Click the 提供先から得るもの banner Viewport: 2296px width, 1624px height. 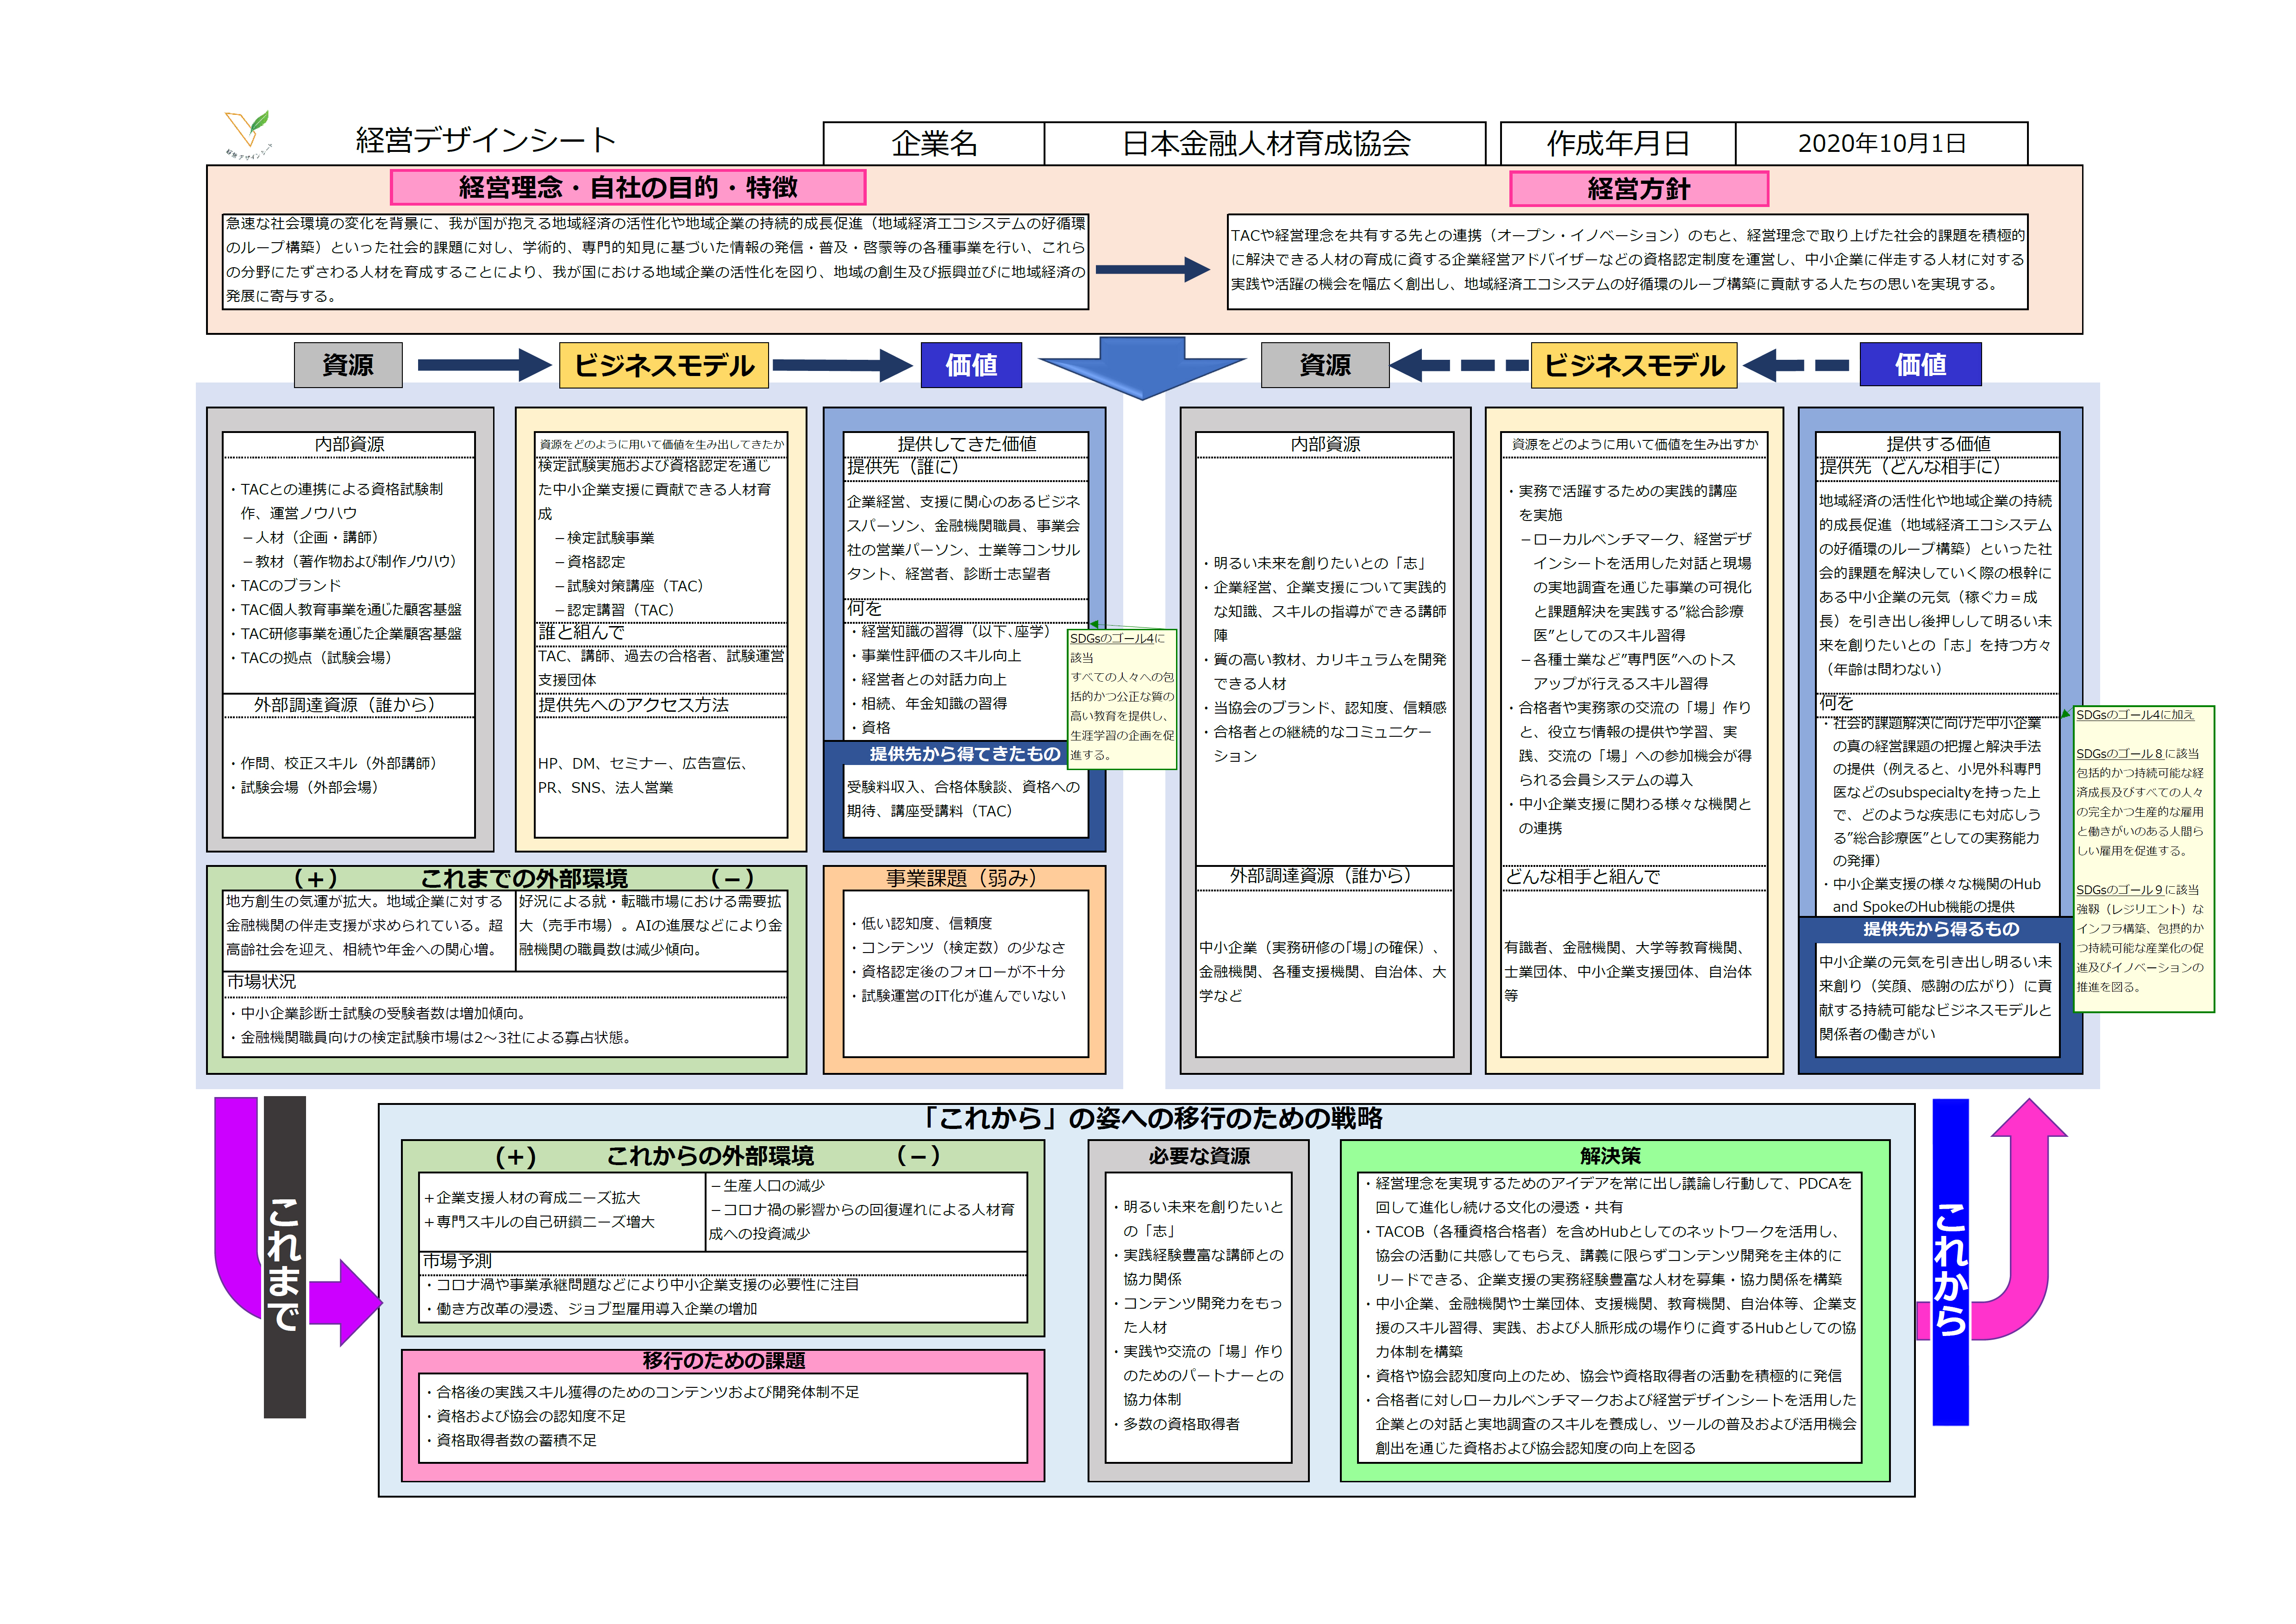1940,929
